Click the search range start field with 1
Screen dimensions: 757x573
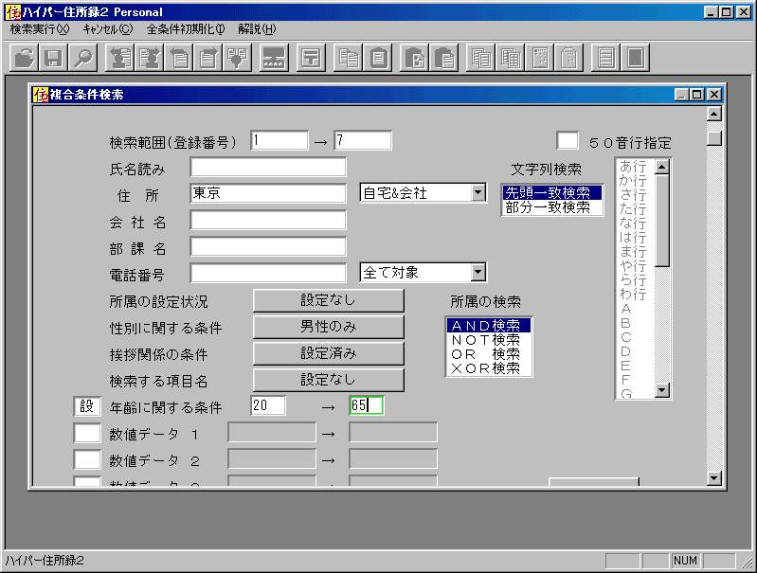(x=279, y=140)
